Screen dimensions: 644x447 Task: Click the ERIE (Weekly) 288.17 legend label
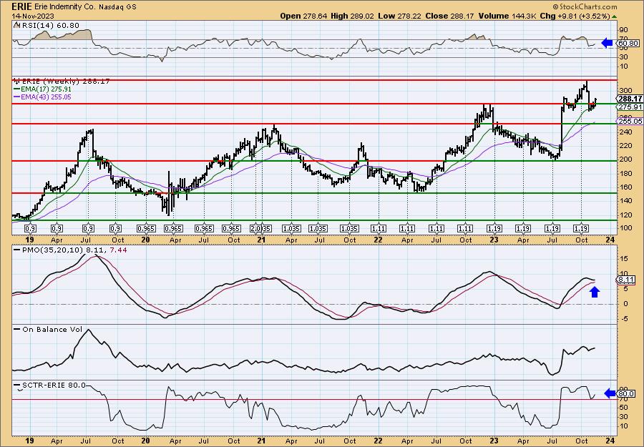tap(62, 82)
